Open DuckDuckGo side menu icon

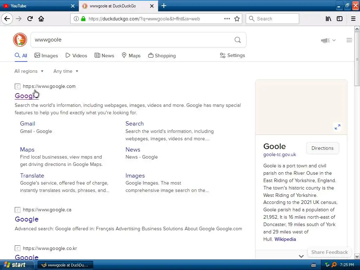point(349,40)
